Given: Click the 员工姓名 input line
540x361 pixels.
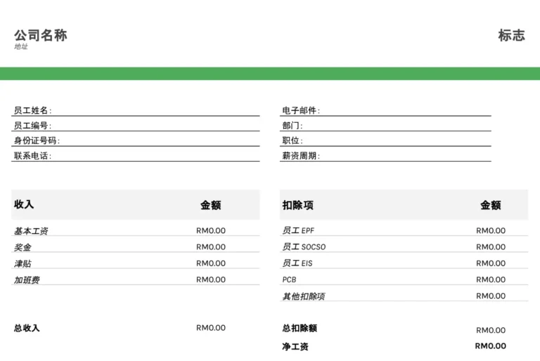Looking at the screenshot, I should tap(155, 110).
